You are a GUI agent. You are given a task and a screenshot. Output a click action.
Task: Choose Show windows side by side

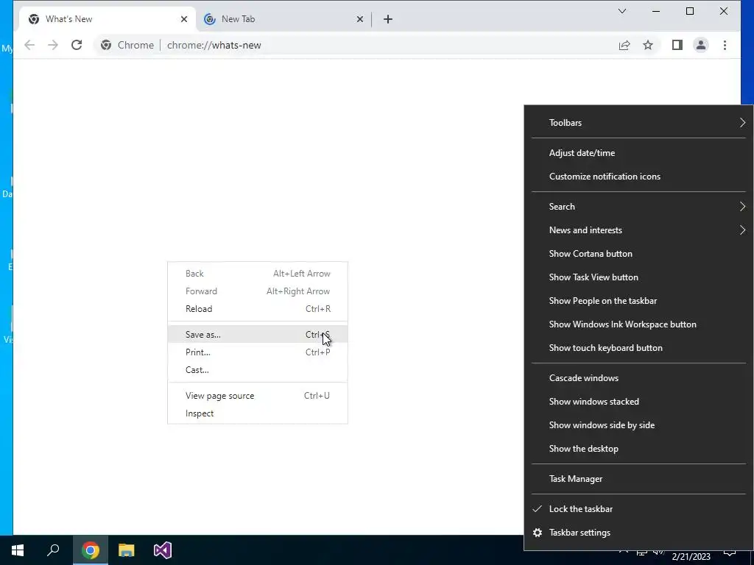(638, 425)
